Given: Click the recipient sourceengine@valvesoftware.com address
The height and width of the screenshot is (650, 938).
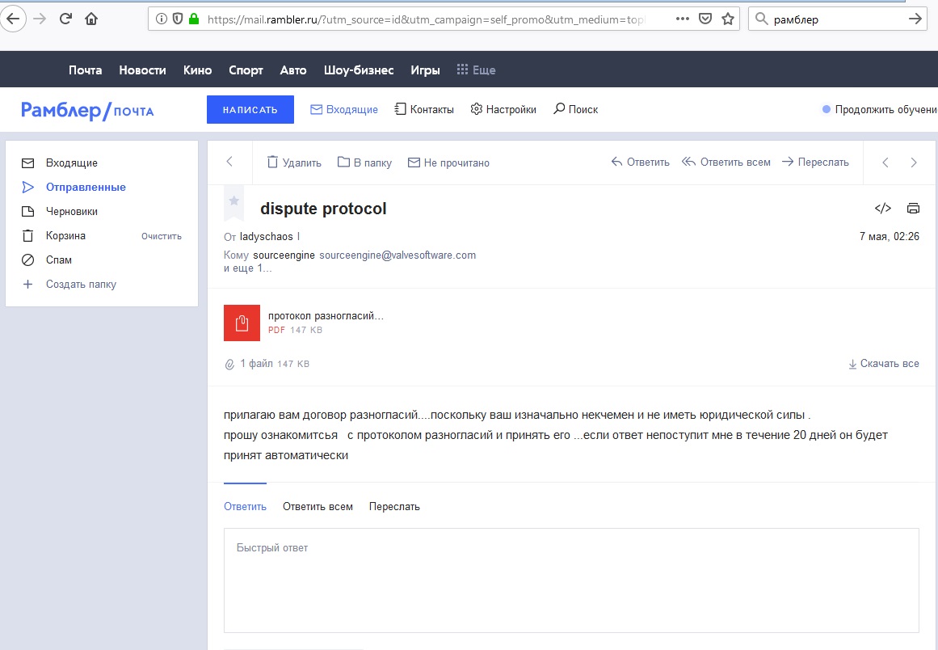Looking at the screenshot, I should pyautogui.click(x=397, y=255).
